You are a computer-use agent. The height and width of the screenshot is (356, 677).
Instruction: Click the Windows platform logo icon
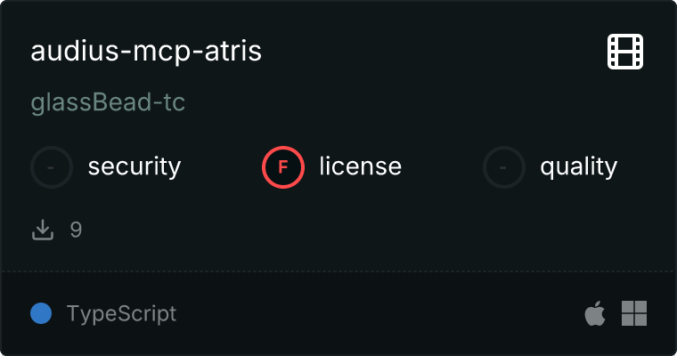point(633,313)
